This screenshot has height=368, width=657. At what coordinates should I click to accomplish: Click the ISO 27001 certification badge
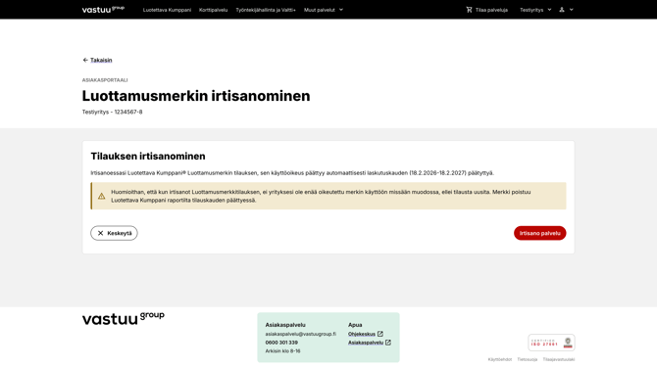[551, 343]
